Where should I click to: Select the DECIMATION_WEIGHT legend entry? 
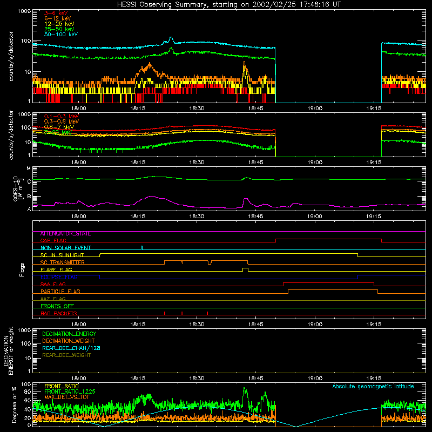[x=69, y=341]
